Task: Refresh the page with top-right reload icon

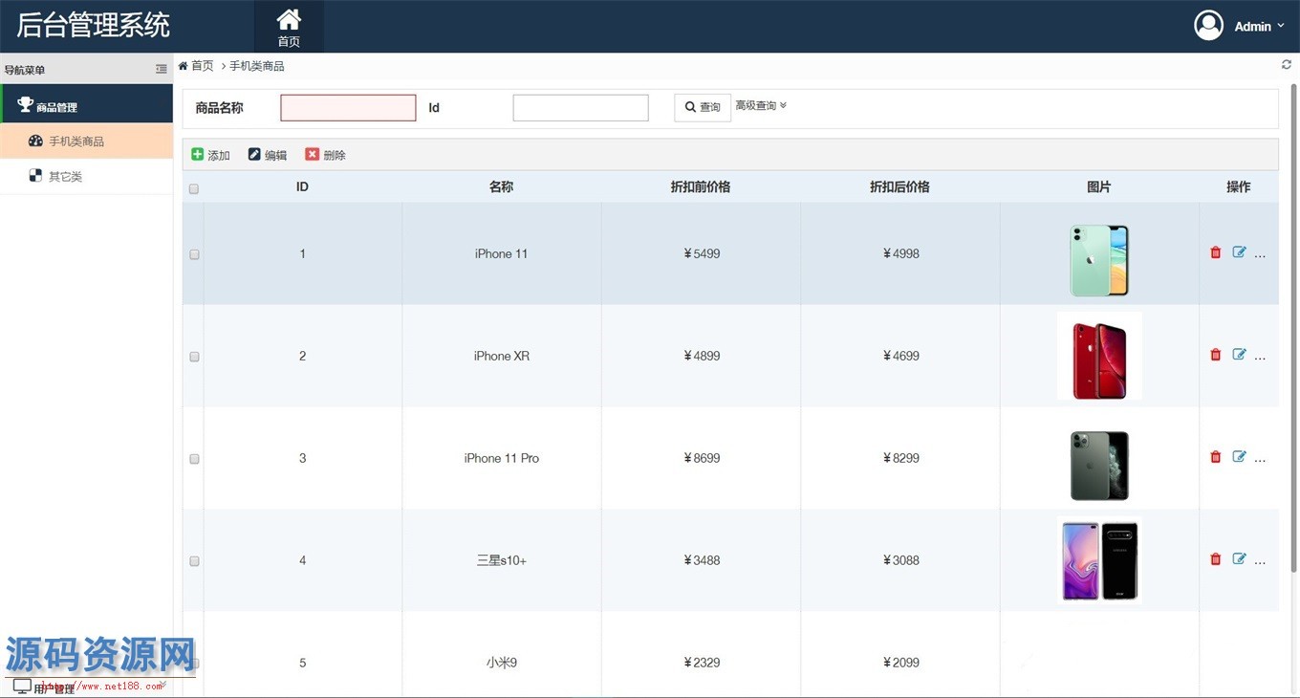Action: [x=1287, y=65]
